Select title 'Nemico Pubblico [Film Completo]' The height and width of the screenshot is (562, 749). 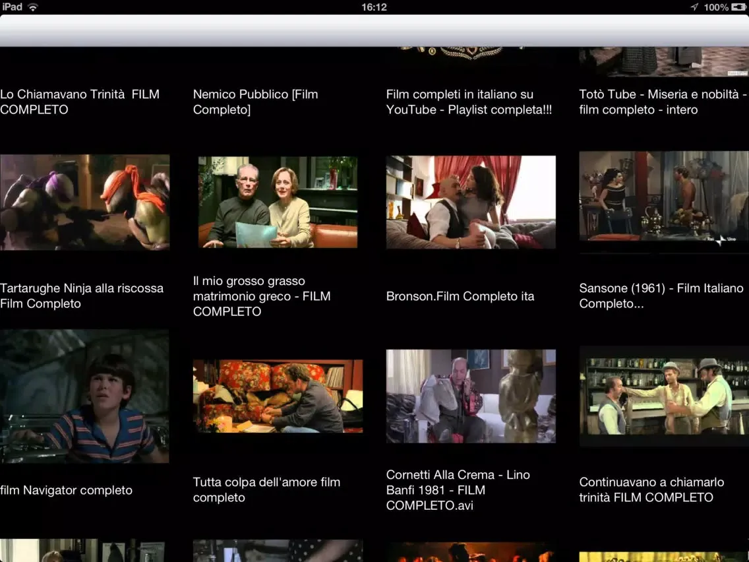256,102
